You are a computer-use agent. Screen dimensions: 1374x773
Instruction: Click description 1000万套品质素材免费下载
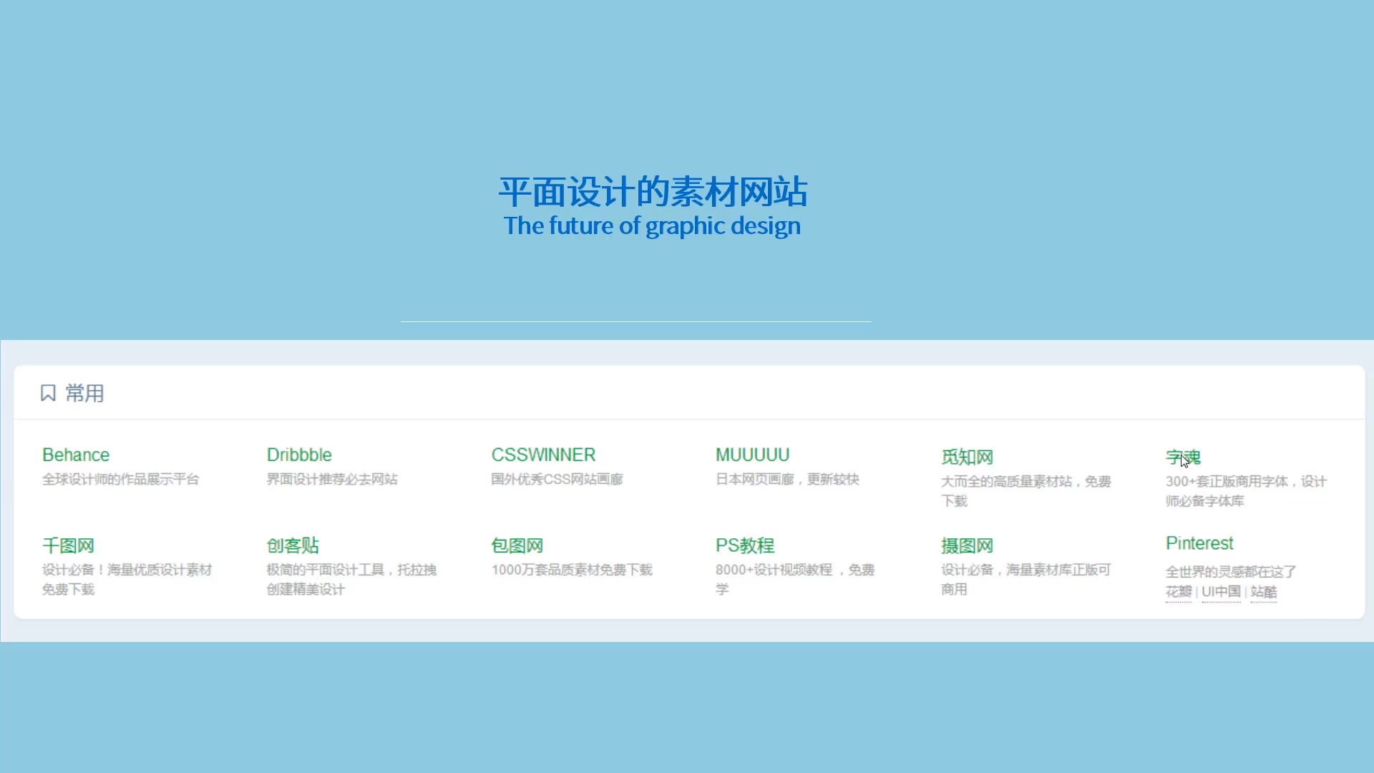[x=572, y=570]
